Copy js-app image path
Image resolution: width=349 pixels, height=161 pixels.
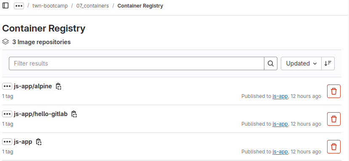[39, 142]
